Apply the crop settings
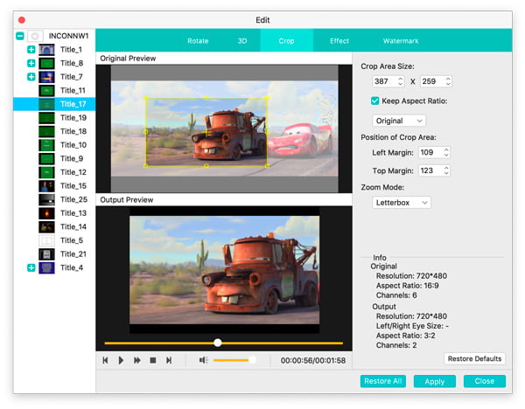Image resolution: width=525 pixels, height=409 pixels. (435, 381)
